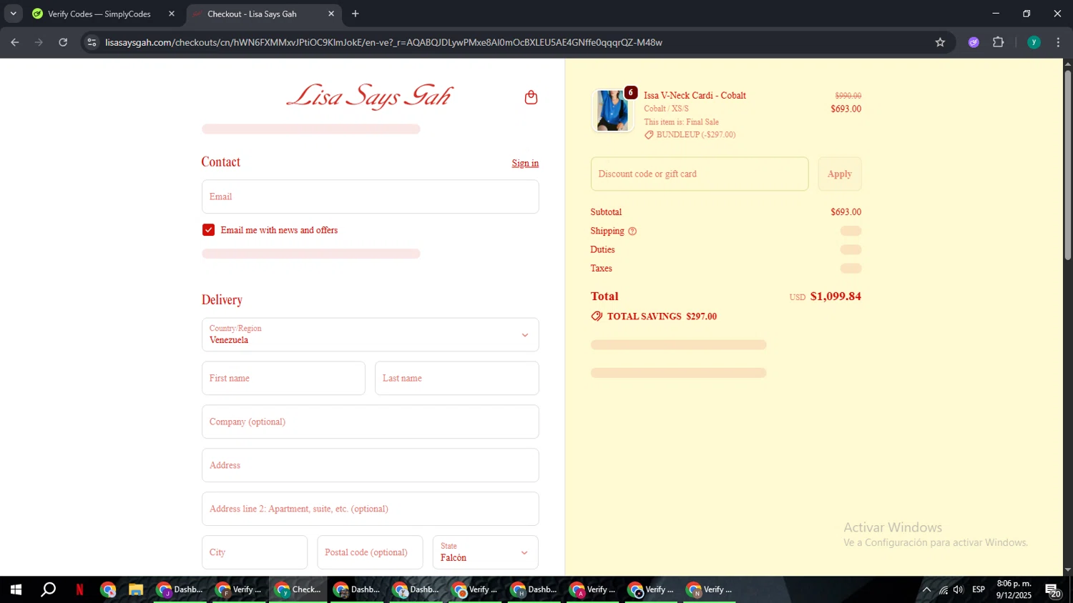
Task: Show hidden system tray icons
Action: [926, 589]
